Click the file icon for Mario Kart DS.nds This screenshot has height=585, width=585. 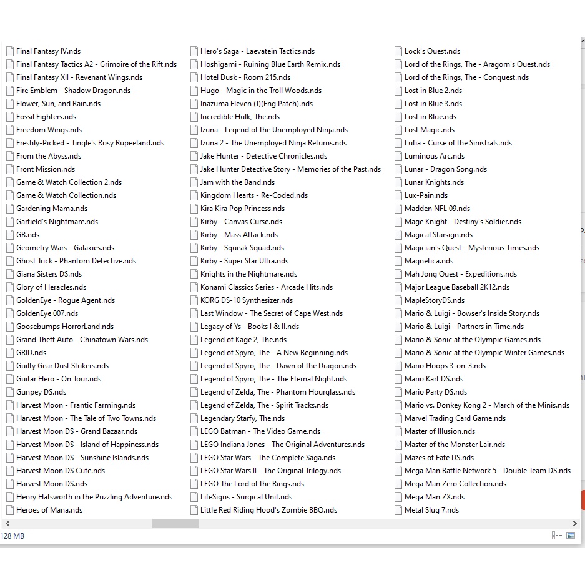(398, 379)
